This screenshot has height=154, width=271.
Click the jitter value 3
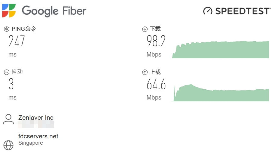click(11, 85)
